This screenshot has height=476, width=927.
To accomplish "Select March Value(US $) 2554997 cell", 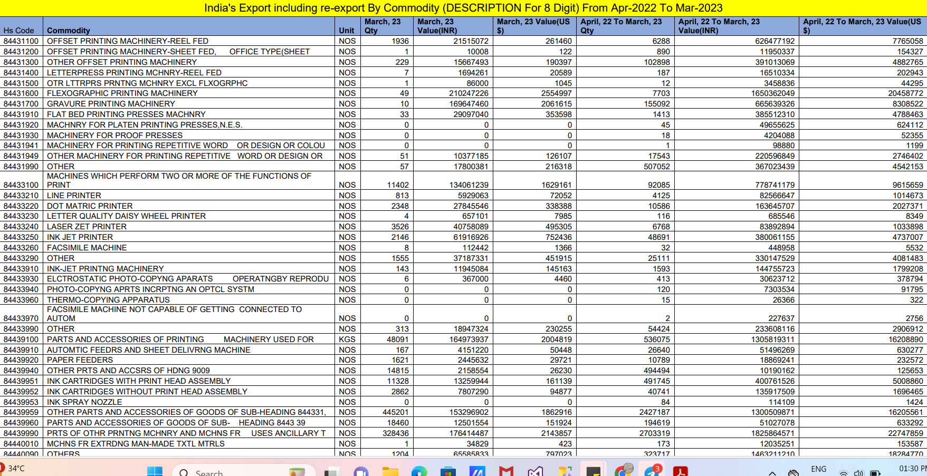I will pos(535,93).
